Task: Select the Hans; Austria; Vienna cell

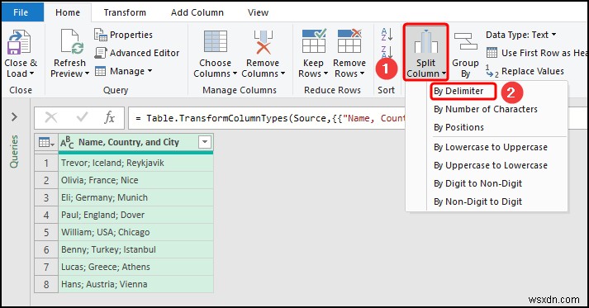Action: tap(136, 284)
